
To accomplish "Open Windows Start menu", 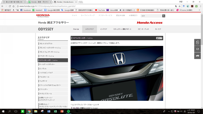I will tap(3, 111).
